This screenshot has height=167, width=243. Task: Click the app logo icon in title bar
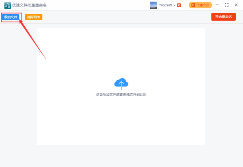tap(8, 5)
